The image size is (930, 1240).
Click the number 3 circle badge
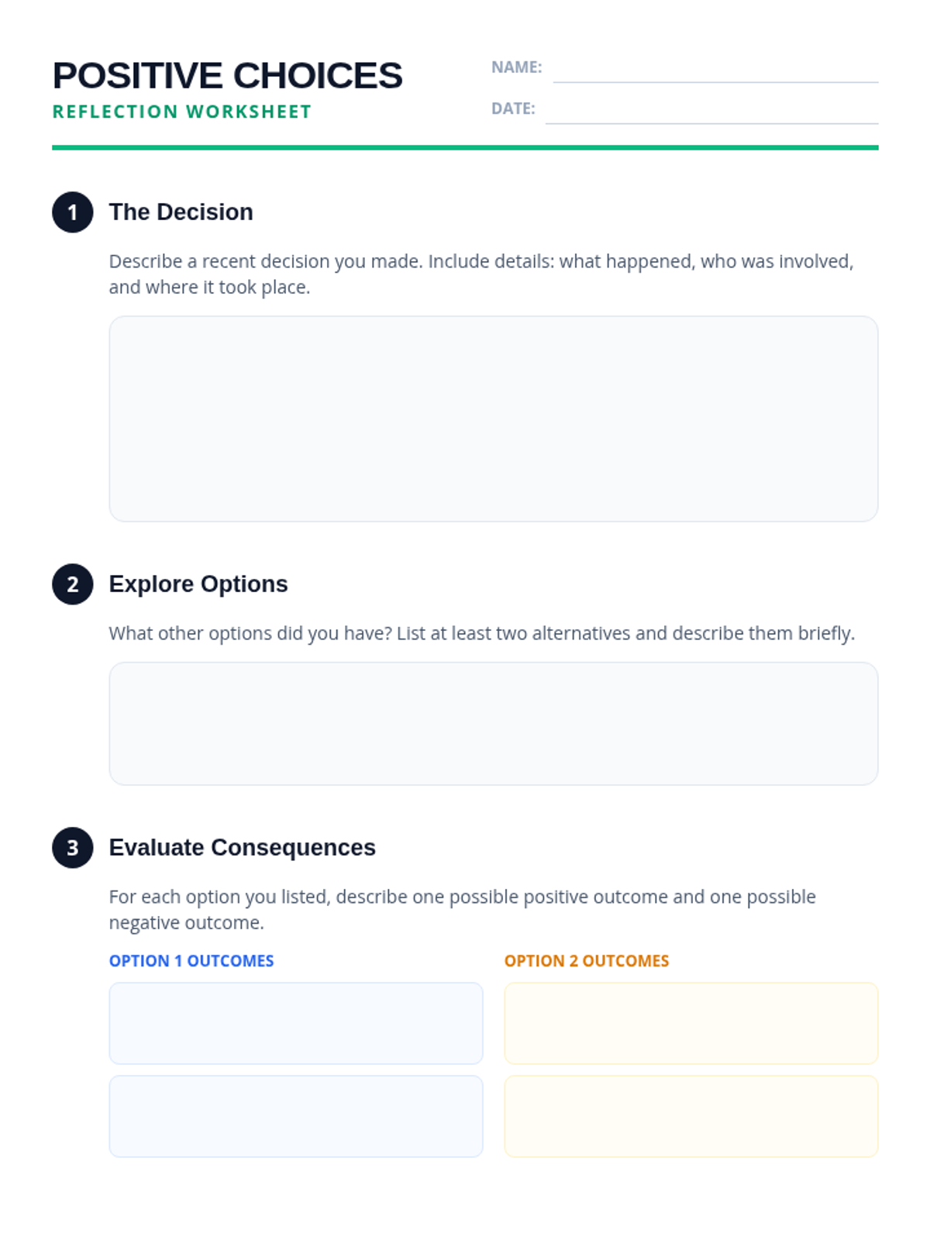click(73, 848)
